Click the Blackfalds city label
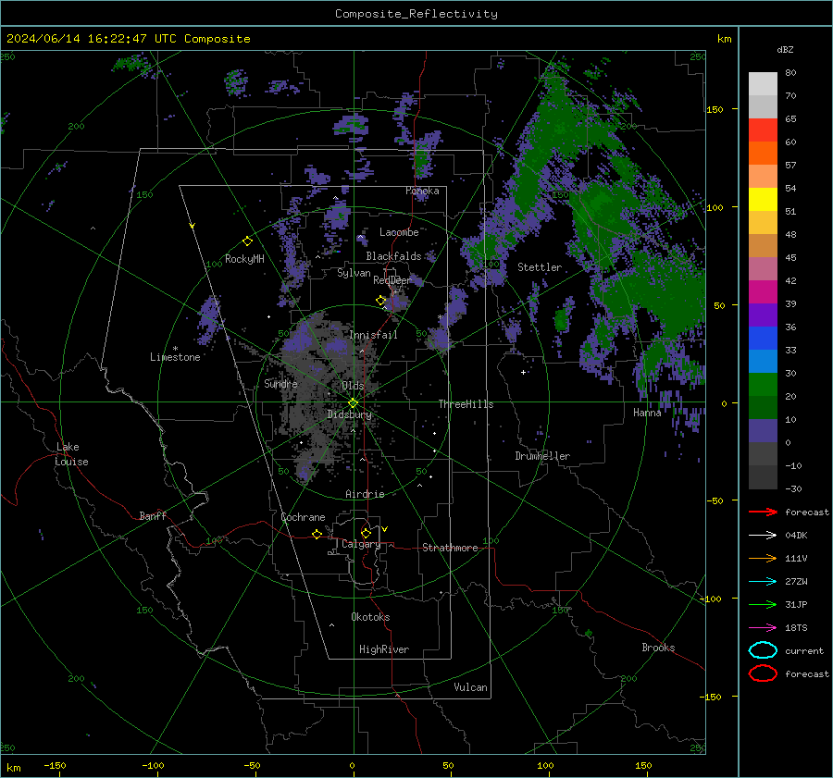This screenshot has height=778, width=833. coord(393,256)
